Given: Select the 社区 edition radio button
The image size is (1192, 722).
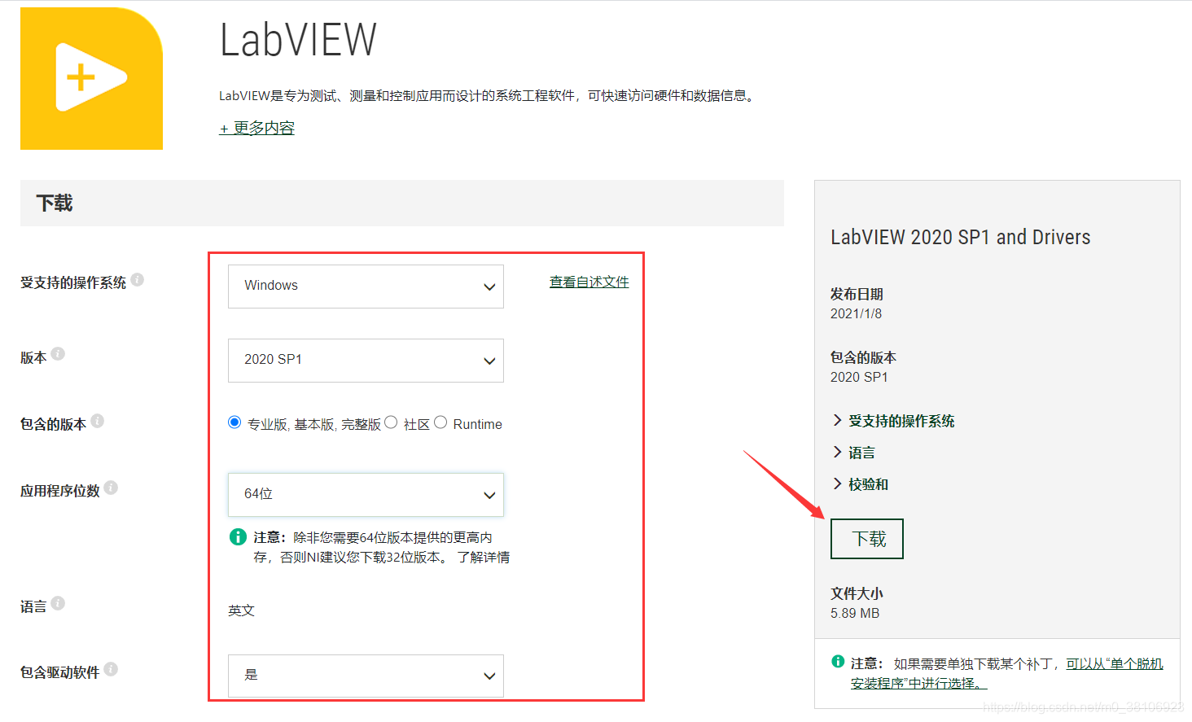Looking at the screenshot, I should pos(391,422).
